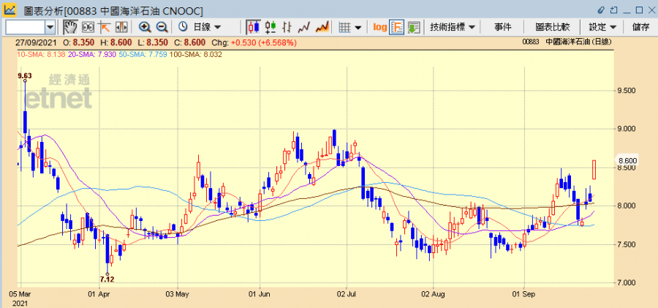This screenshot has height=308, width=658.
Task: Click the zoom in magnifier icon
Action: pyautogui.click(x=145, y=27)
